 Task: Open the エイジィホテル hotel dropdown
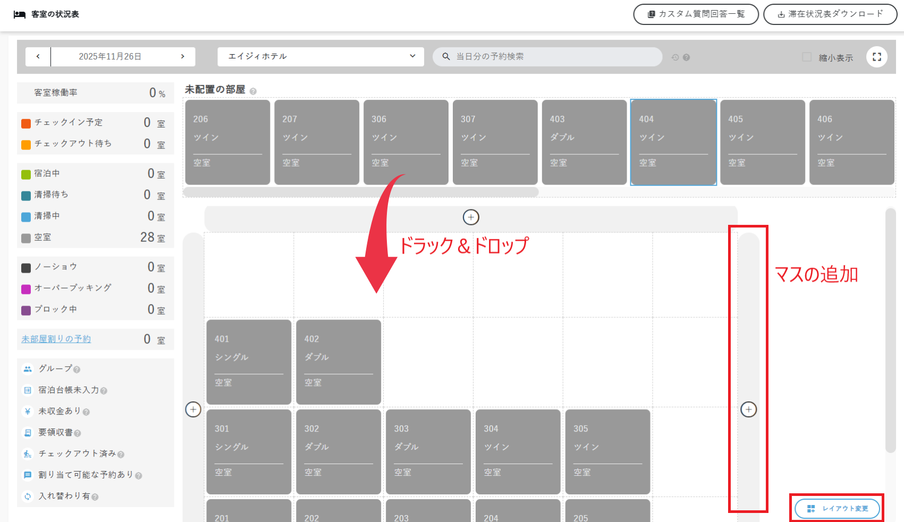(x=320, y=56)
